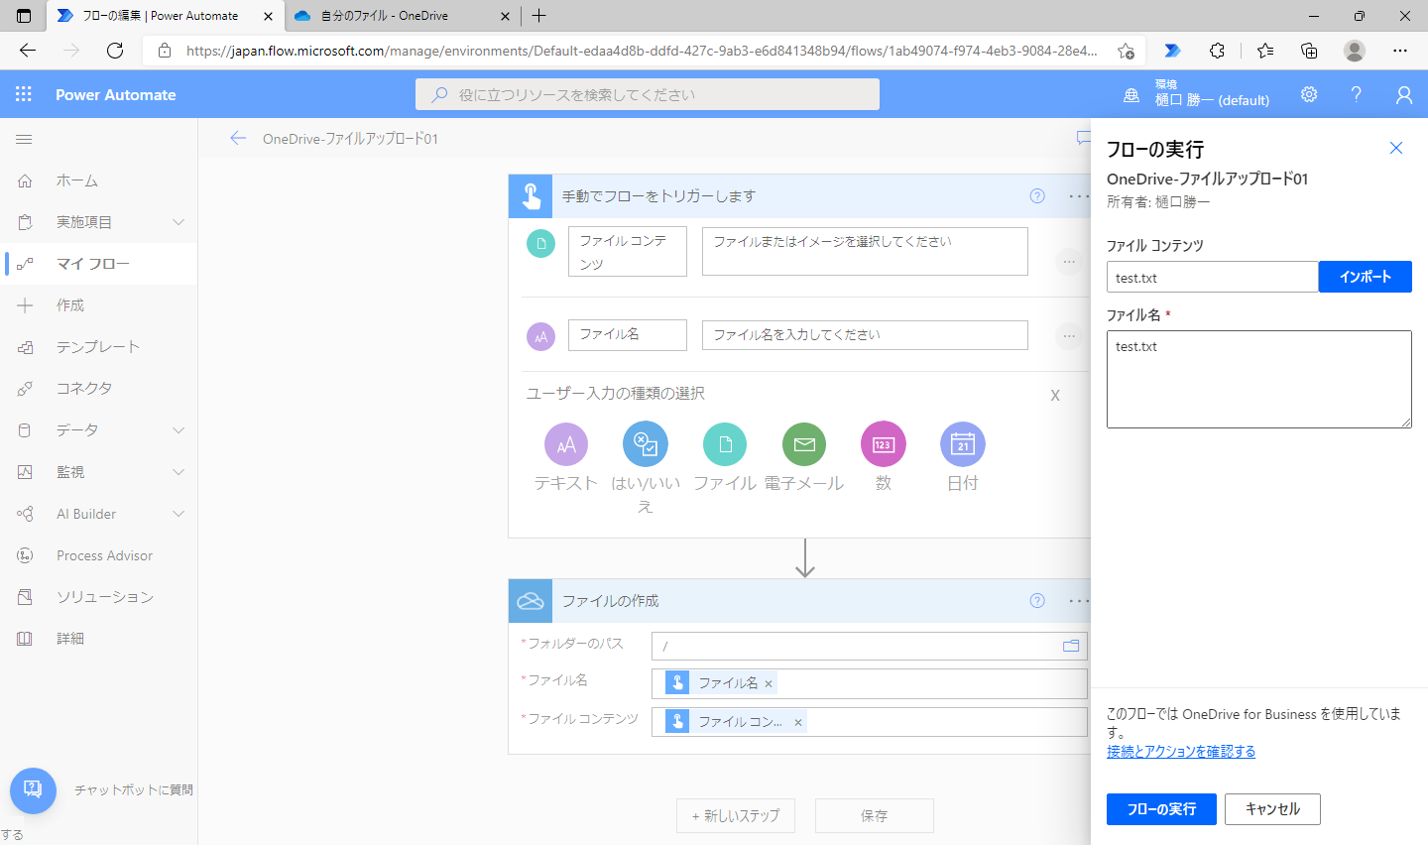Viewport: 1428px width, 845px height.
Task: Click the 詳細 book icon
Action: (x=25, y=639)
